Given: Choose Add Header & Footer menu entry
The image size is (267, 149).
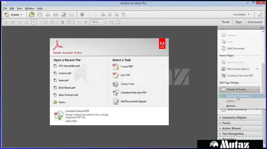Looking at the screenshot, I should point(242,96).
